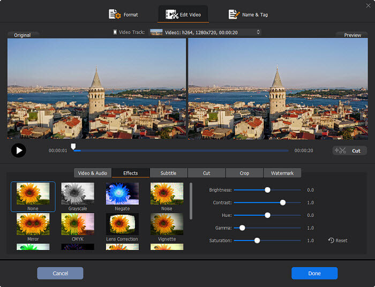The height and width of the screenshot is (287, 375).
Task: Apply the Noise effect
Action: (167, 197)
